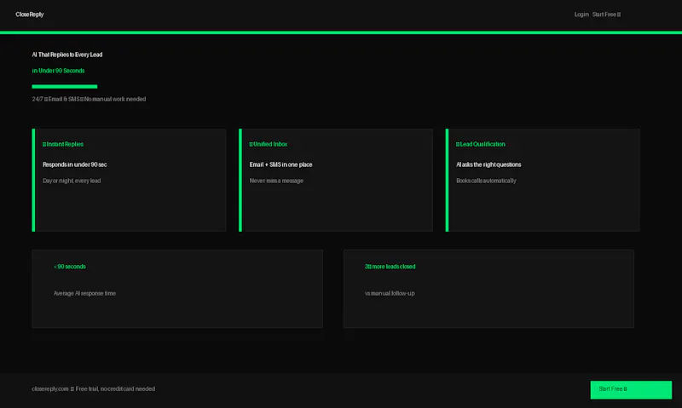The width and height of the screenshot is (682, 408).
Task: Open the Login link
Action: coord(581,14)
